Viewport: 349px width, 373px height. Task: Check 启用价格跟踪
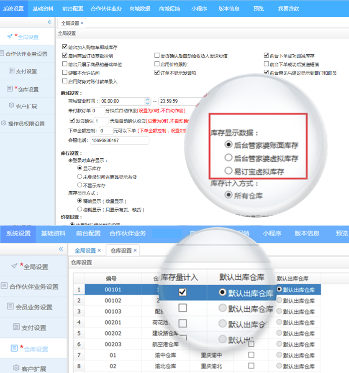157,64
